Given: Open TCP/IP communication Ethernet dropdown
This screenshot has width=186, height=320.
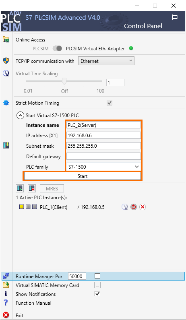Looking at the screenshot, I should [x=106, y=61].
